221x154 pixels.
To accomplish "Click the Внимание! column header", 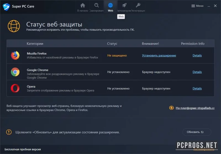I will coord(150,44).
